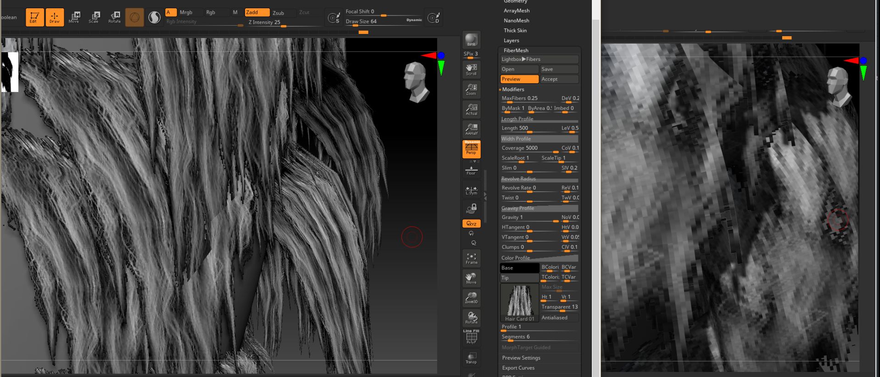Click the Hair Card 01 texture thumbnail
Image resolution: width=880 pixels, height=377 pixels.
519,303
